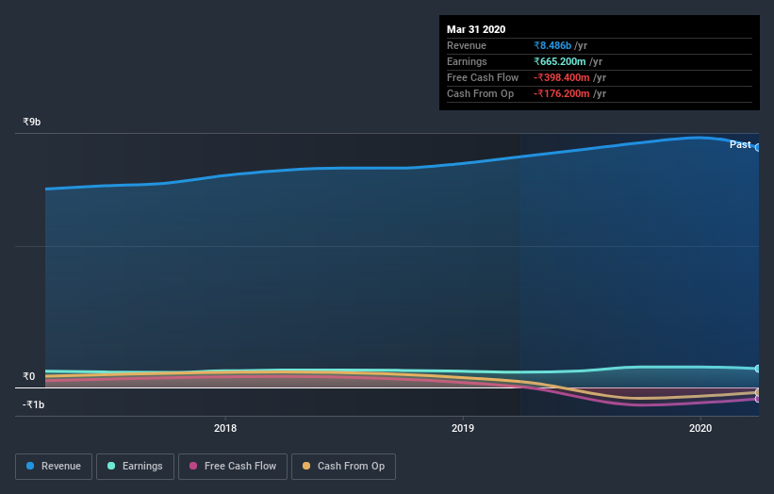Image resolution: width=774 pixels, height=494 pixels.
Task: Click the -₹398.400m free cash flow value
Action: coord(562,77)
